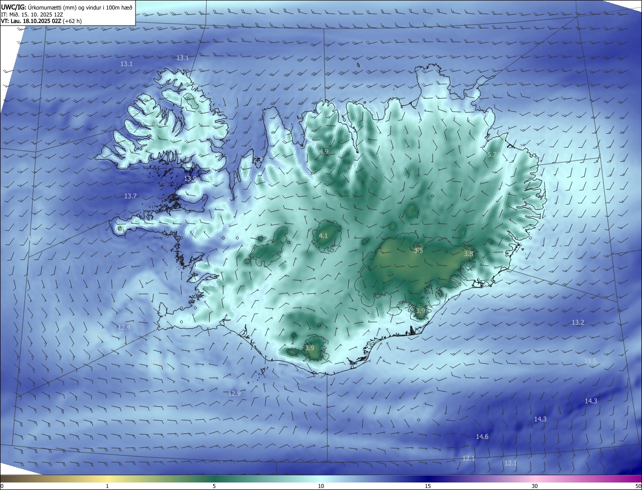The height and width of the screenshot is (490, 642).
Task: Select the "4.9" value over northern Iceland
Action: [324, 151]
